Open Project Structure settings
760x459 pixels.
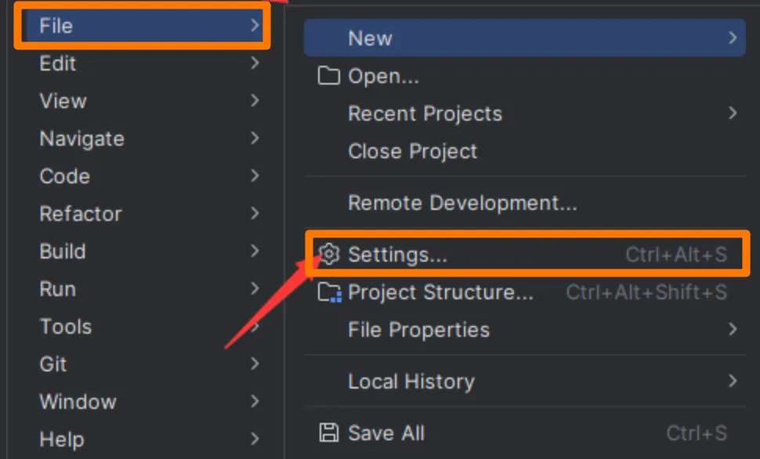(440, 293)
